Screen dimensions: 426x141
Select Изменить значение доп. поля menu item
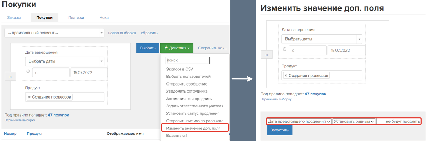[x=195, y=128]
